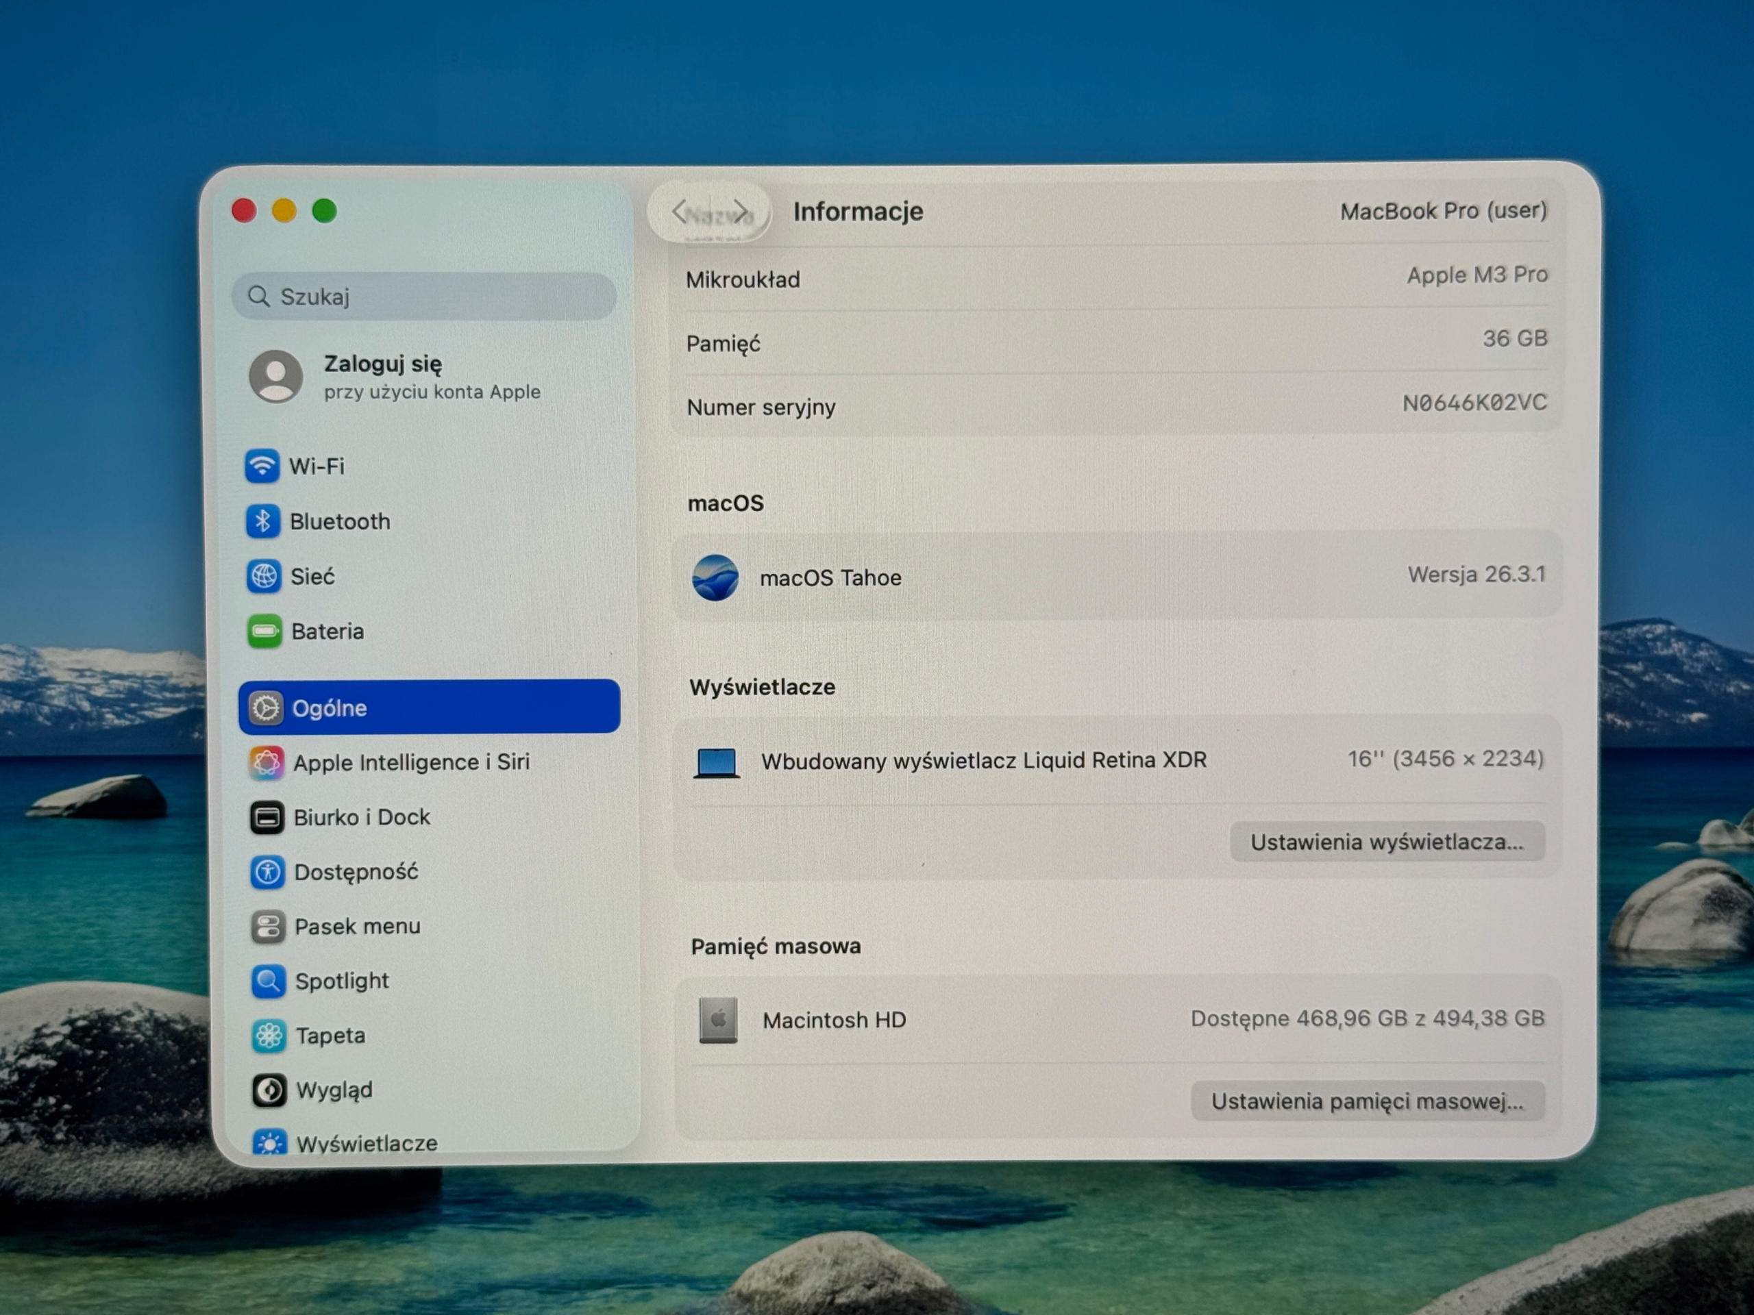Click the macOS Tahoe version row
The width and height of the screenshot is (1754, 1315).
tap(1117, 576)
